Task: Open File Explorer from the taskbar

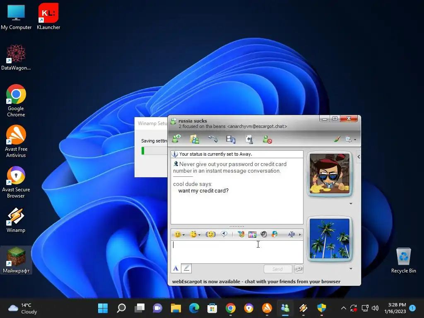Action: 176,308
